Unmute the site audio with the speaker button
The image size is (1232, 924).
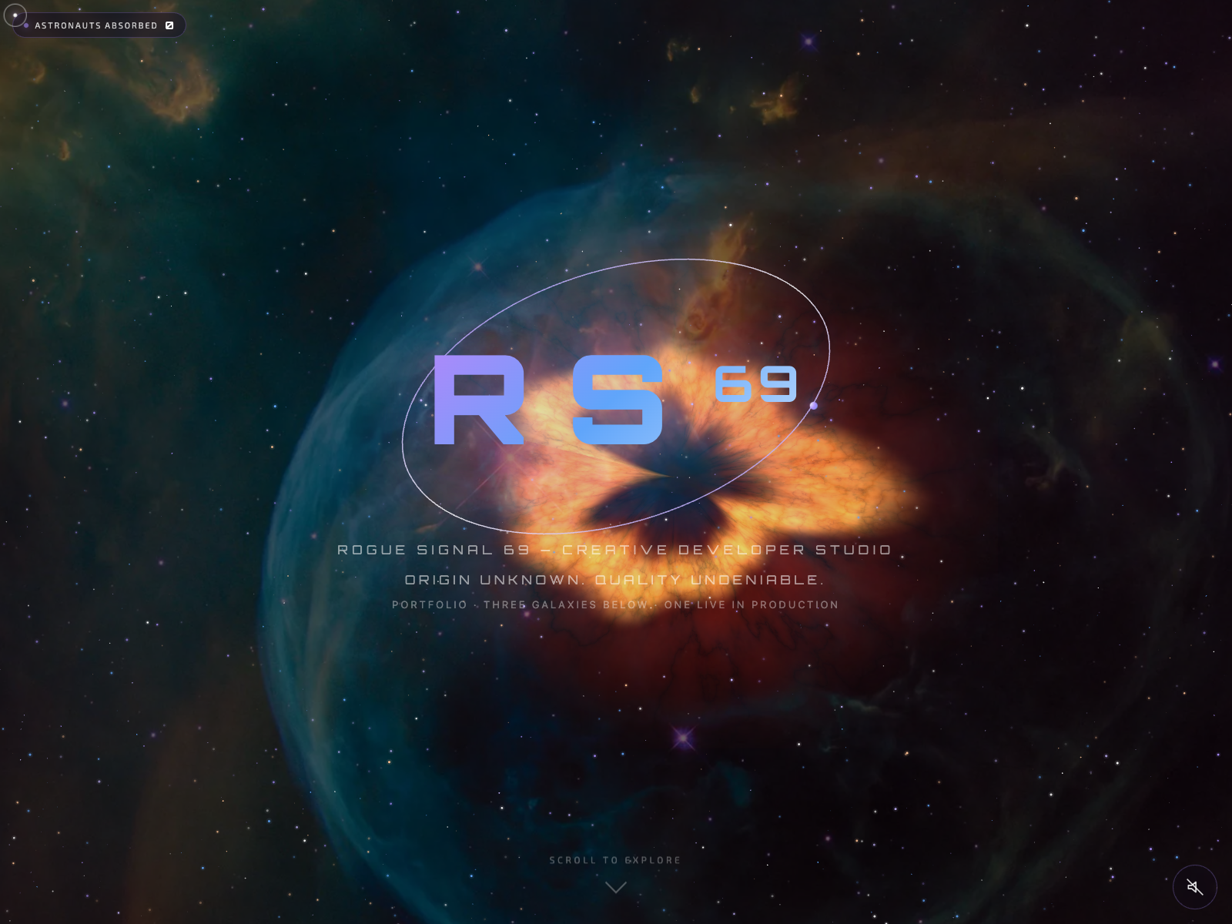(1194, 887)
